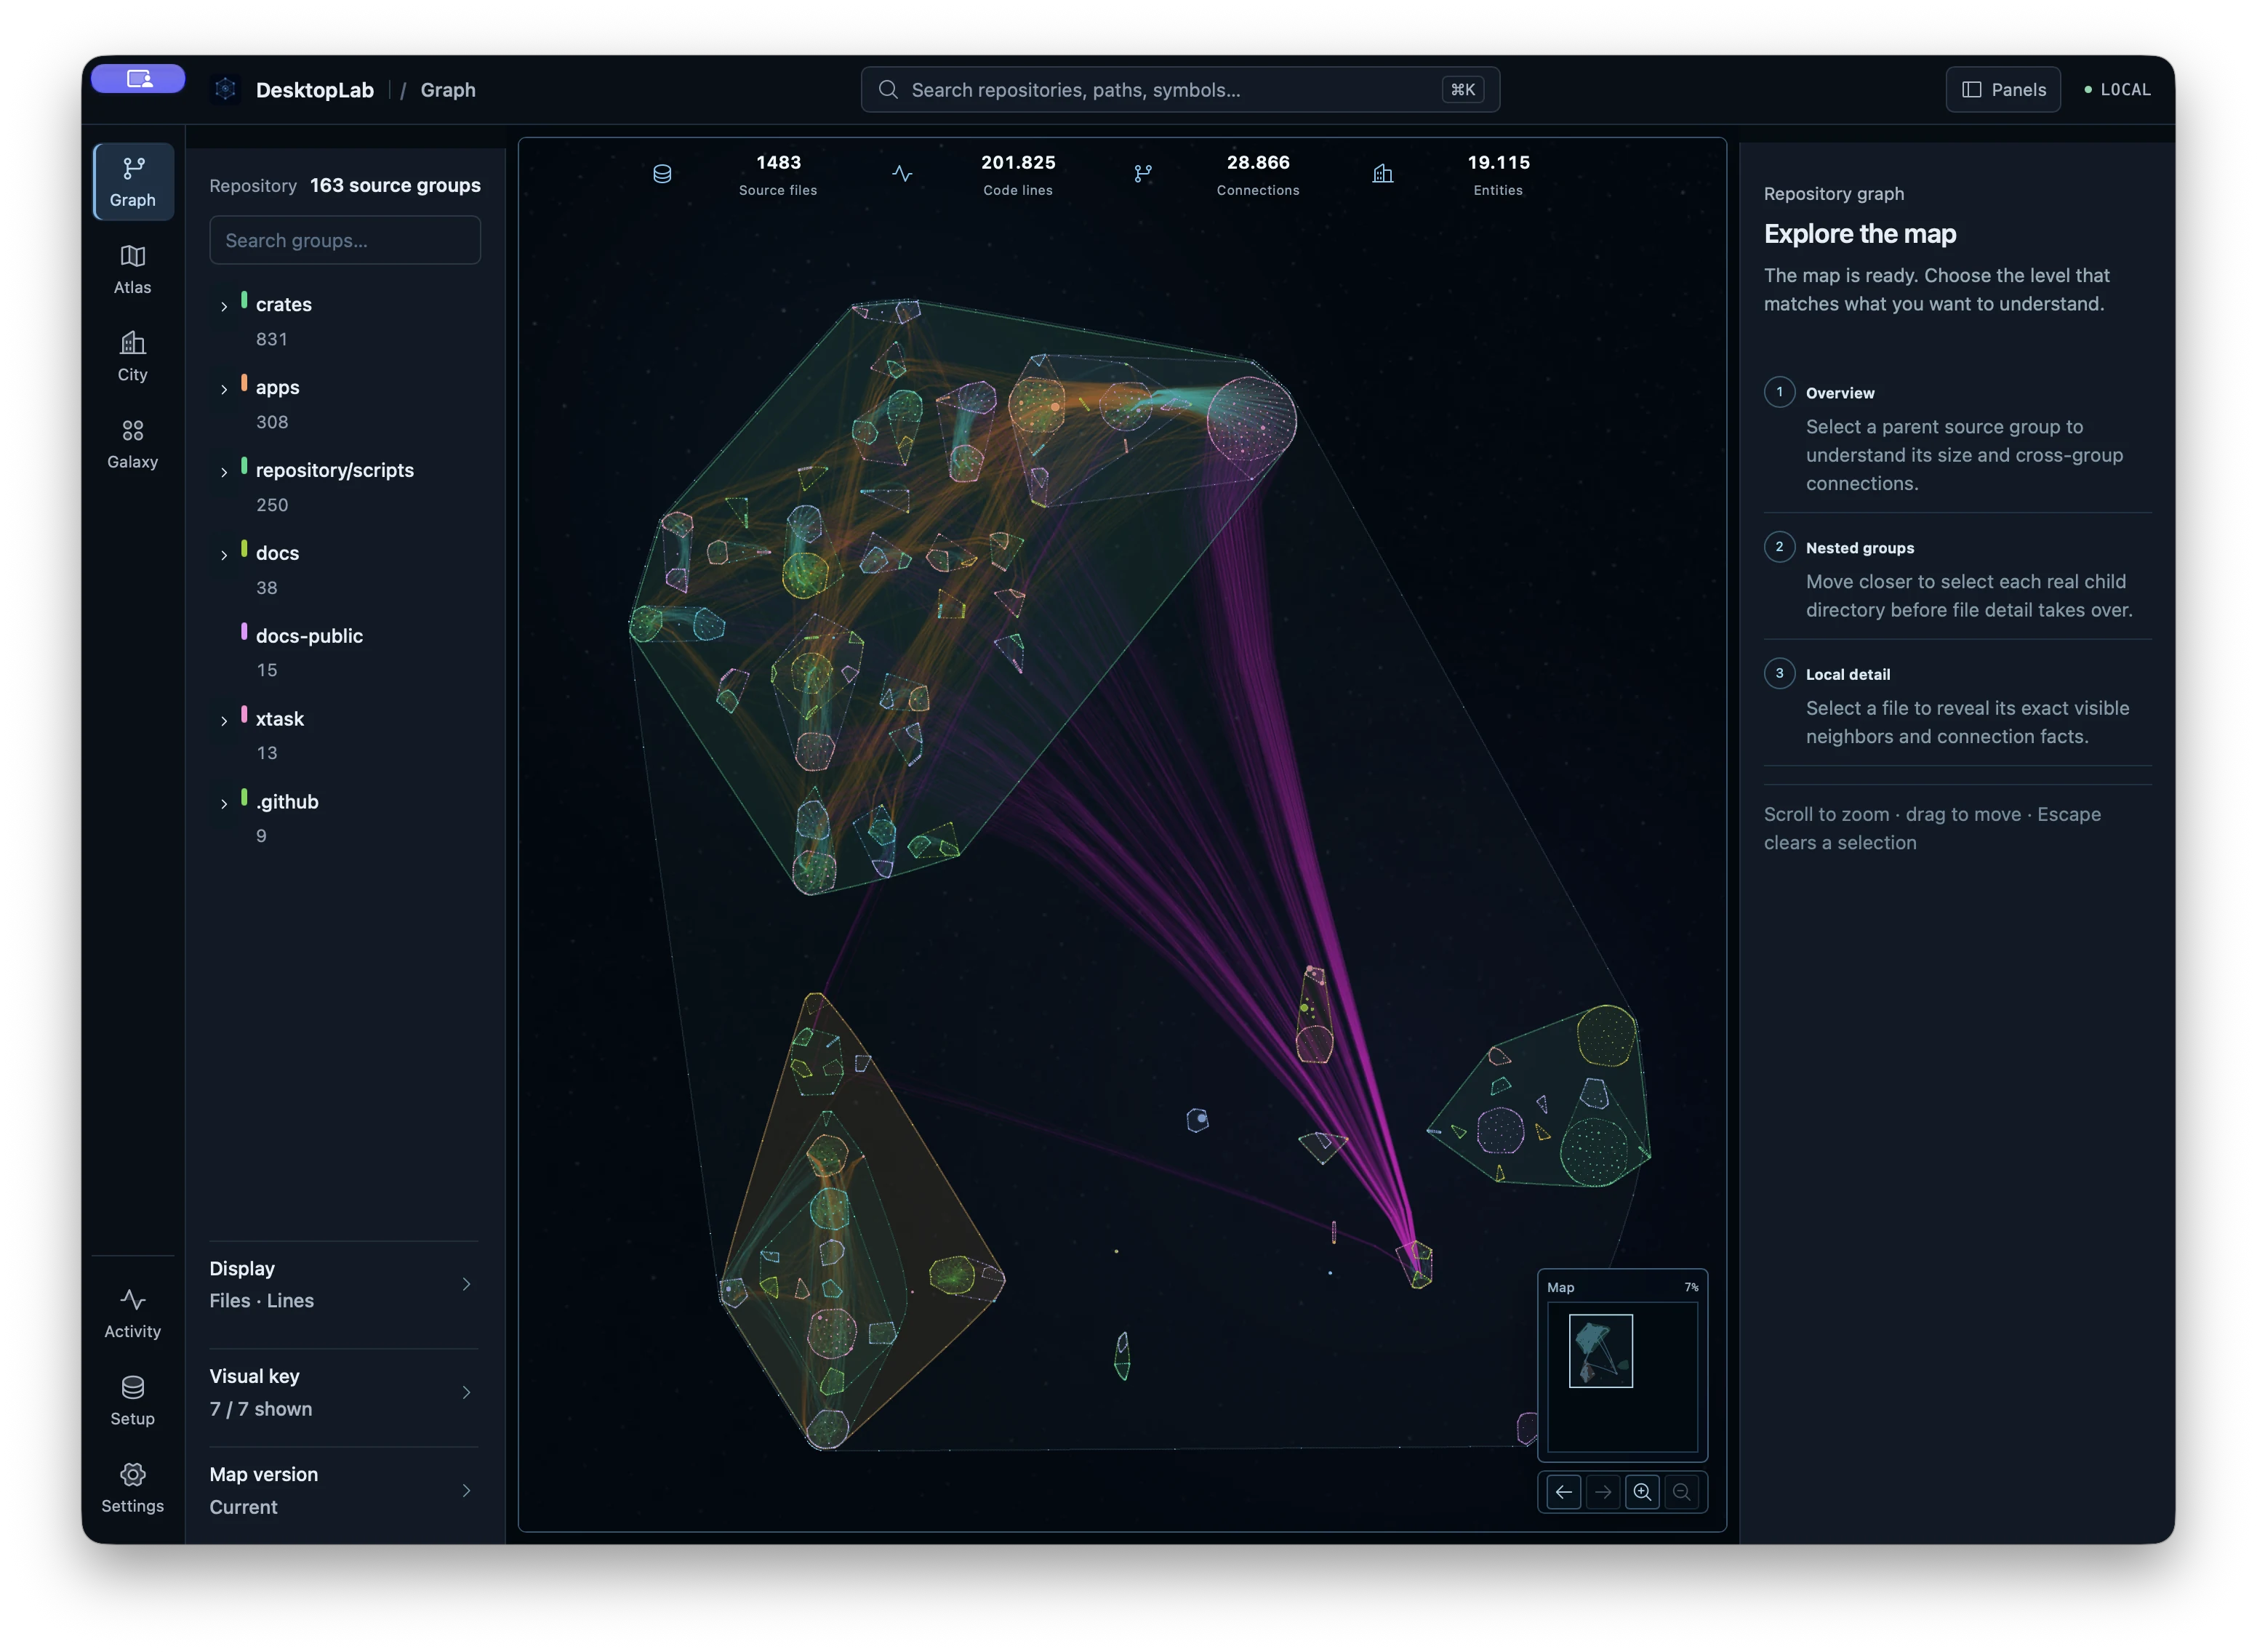The image size is (2257, 1652).
Task: Open the Activity section
Action: [x=133, y=1313]
